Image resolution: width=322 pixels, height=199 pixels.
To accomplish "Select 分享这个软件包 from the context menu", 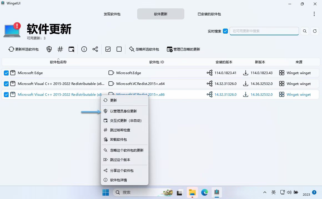I will point(125,170).
